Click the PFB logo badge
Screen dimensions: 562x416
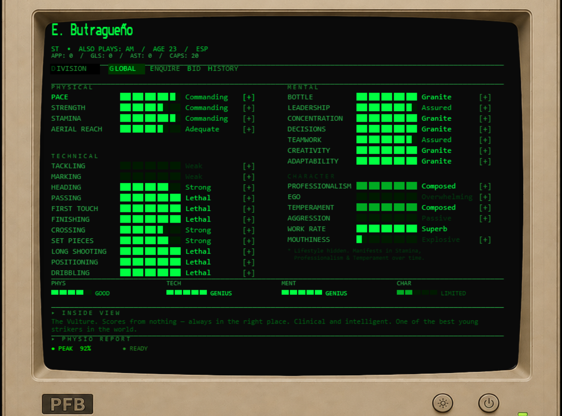pos(68,404)
